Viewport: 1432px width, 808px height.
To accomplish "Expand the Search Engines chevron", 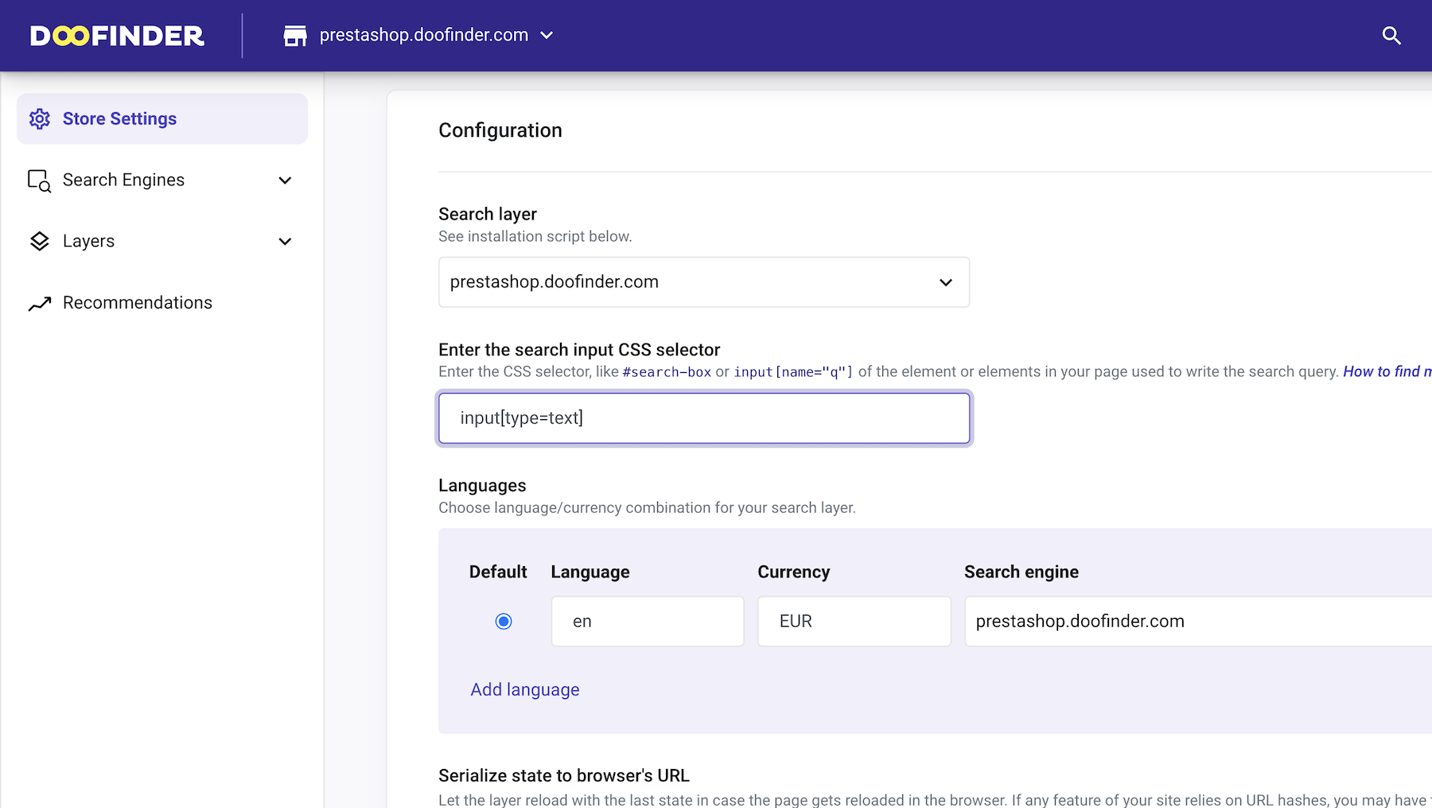I will pos(285,181).
